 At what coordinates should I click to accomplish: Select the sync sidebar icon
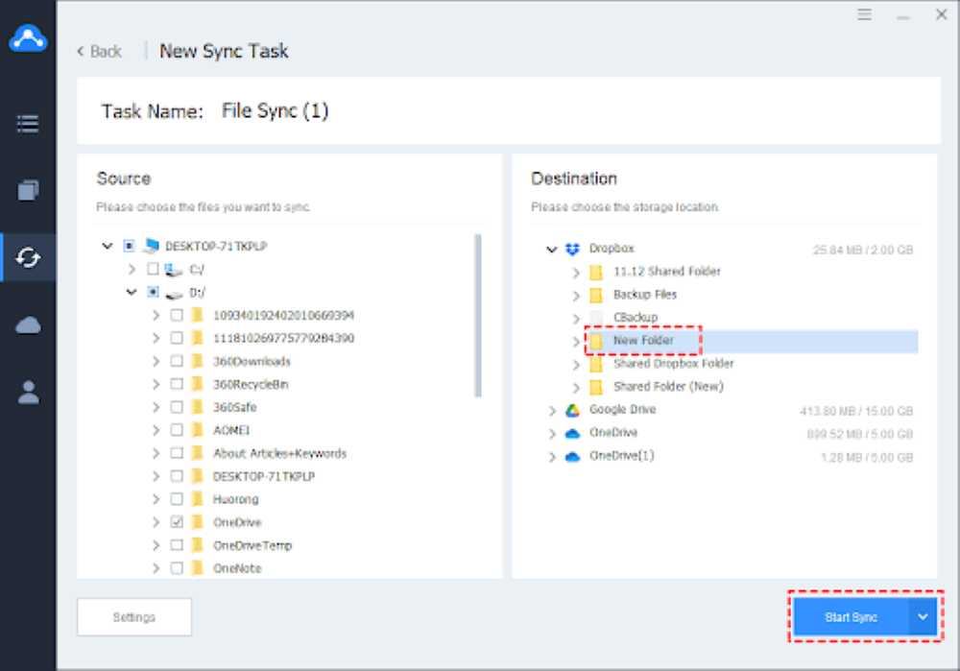tap(28, 257)
